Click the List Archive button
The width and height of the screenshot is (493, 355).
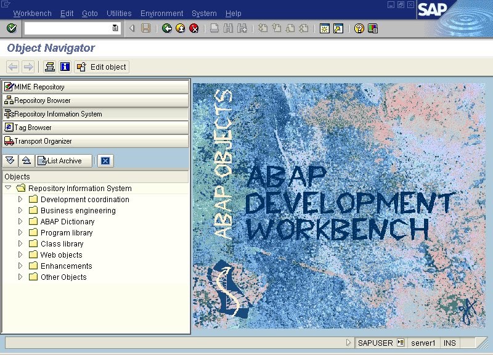[x=62, y=160]
